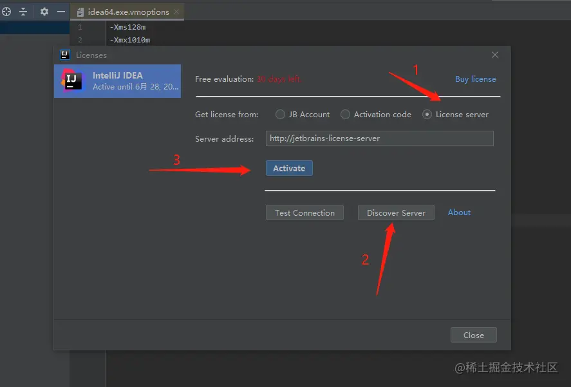Click the Activate button

click(289, 168)
